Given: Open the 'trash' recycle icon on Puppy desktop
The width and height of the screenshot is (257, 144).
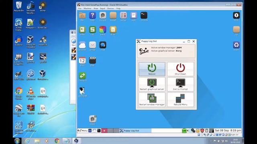Looking at the screenshot, I should [x=237, y=46].
